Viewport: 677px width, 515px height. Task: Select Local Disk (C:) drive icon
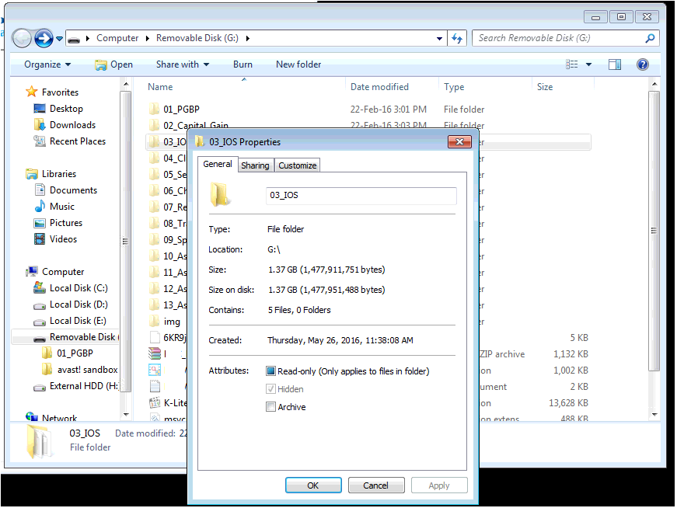40,288
